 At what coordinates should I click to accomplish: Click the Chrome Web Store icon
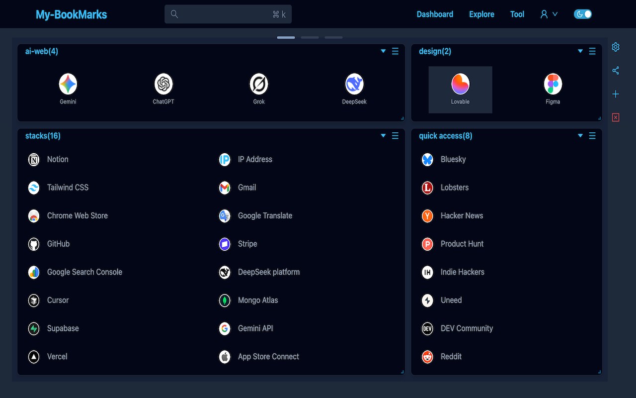(x=34, y=216)
